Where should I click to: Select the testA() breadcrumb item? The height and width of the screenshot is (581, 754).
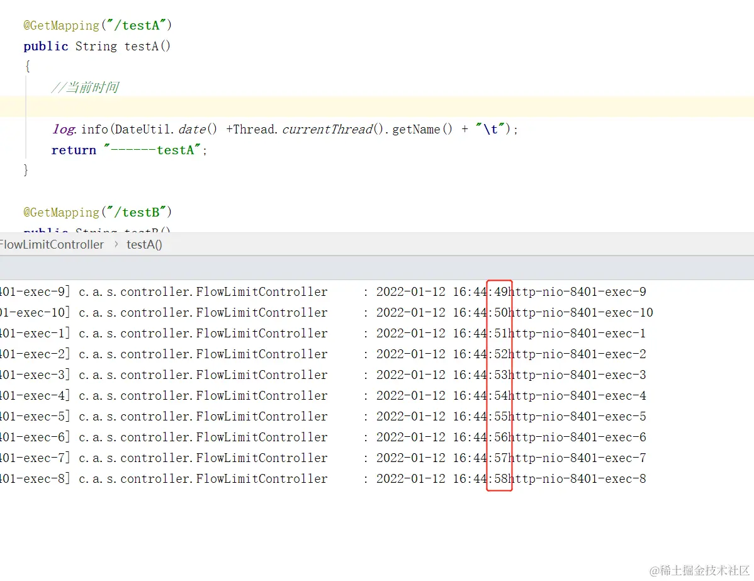click(x=144, y=245)
